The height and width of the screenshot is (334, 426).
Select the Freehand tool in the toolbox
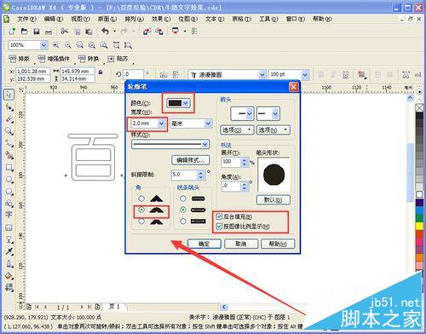point(9,143)
